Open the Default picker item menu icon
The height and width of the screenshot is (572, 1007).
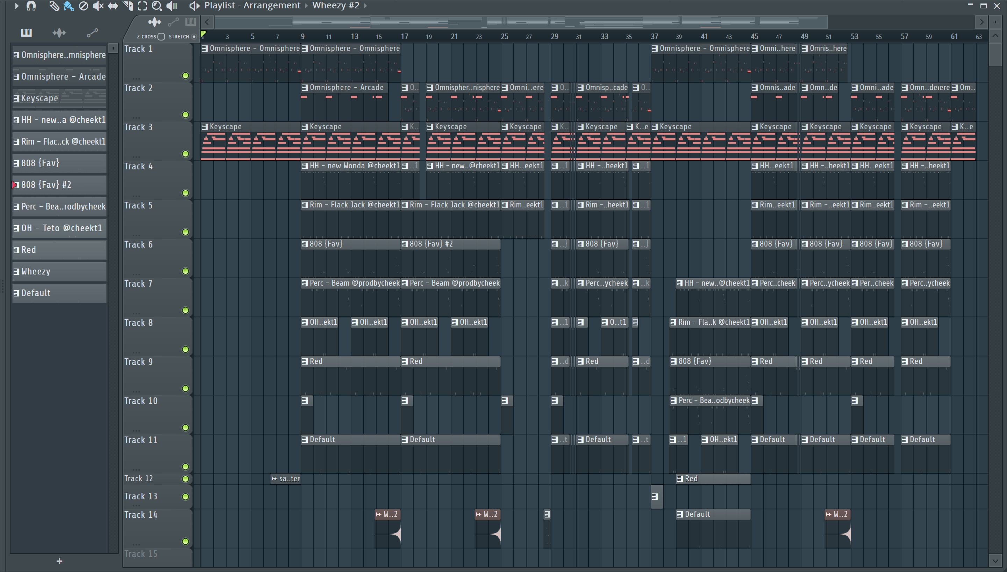[x=16, y=293]
